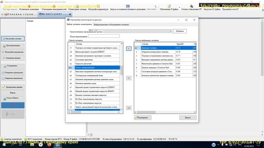The height and width of the screenshot is (148, 264).
Task: Select row 50 starting with DrvDem
Action: pos(94,99)
